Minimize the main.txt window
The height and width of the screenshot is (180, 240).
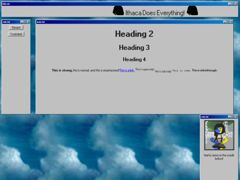pos(224,22)
